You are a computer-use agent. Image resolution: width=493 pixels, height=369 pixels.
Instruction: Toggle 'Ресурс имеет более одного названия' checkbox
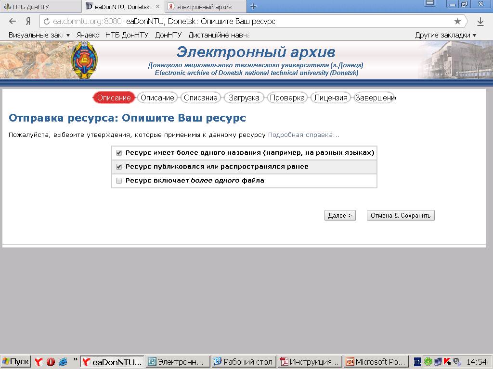point(119,153)
